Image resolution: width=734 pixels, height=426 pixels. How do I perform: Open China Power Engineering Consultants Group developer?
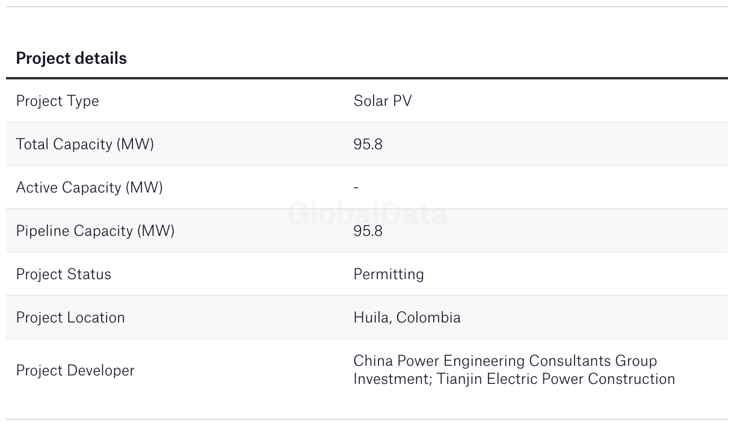point(505,361)
